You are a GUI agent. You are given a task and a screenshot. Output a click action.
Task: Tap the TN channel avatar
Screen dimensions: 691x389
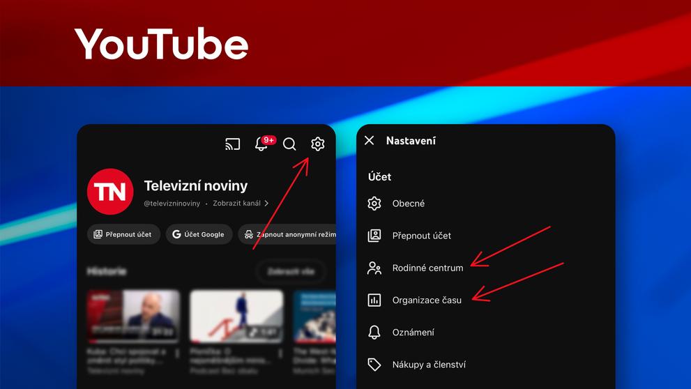click(110, 192)
